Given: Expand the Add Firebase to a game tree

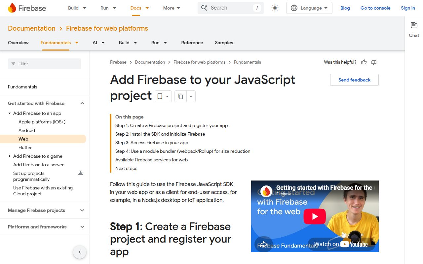Looking at the screenshot, I should coord(10,156).
